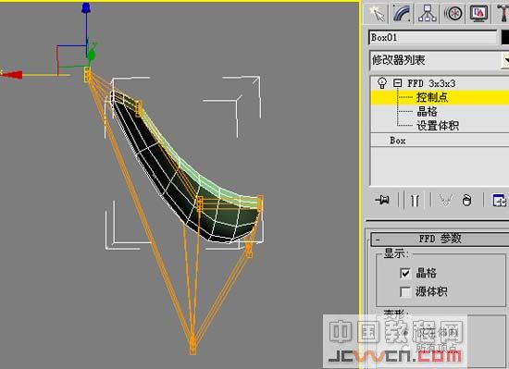Click Remove Modifier trash icon

(x=466, y=201)
